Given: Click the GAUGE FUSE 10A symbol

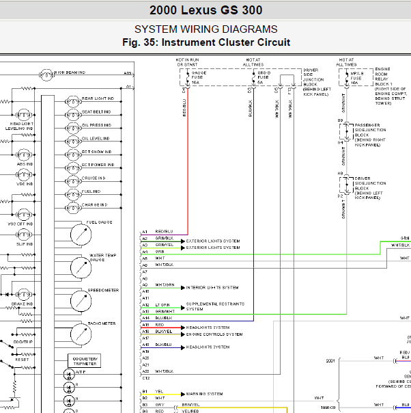Looking at the screenshot, I should click(x=188, y=77).
